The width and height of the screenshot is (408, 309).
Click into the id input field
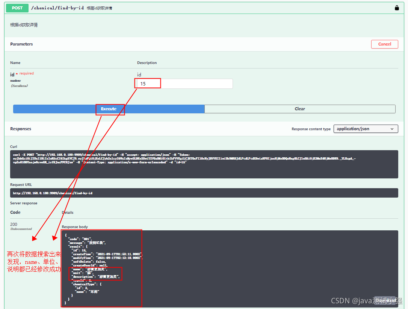tap(184, 84)
